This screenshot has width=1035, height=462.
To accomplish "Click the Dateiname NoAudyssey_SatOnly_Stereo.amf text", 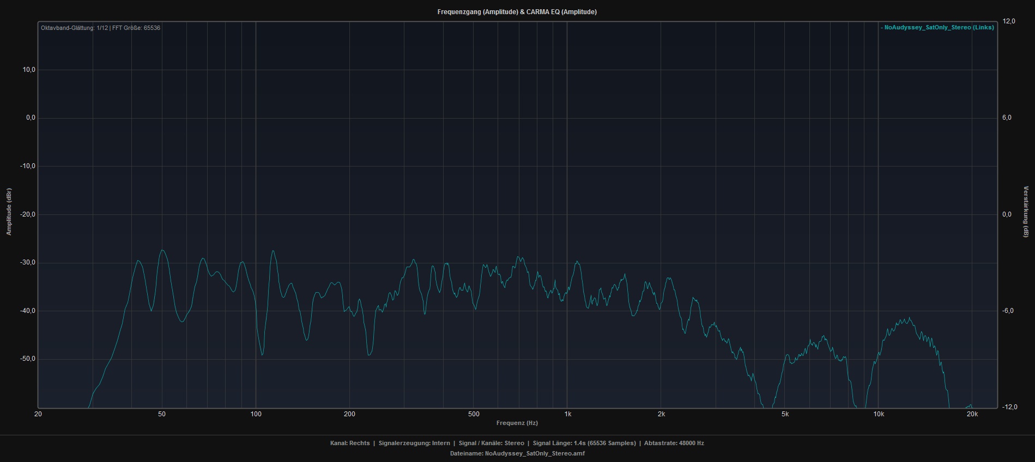I will click(x=517, y=453).
